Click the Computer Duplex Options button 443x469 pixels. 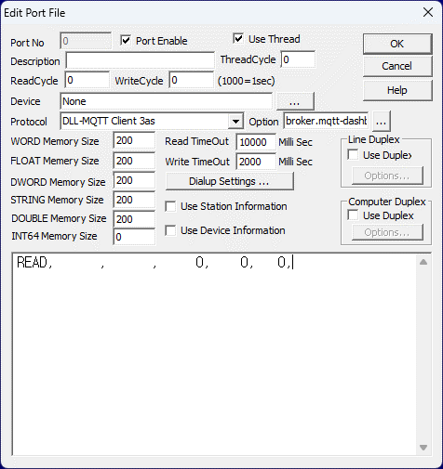coord(387,232)
